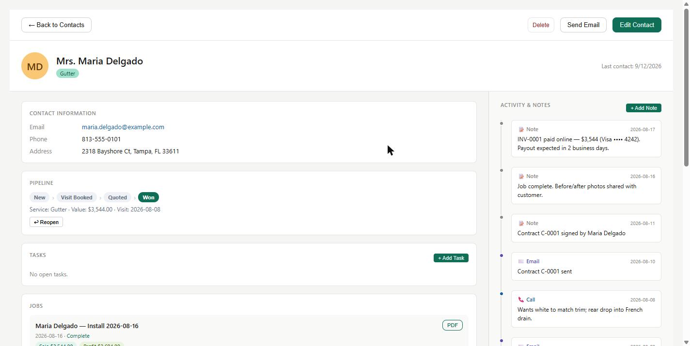Select the Won pipeline stage

coord(148,197)
